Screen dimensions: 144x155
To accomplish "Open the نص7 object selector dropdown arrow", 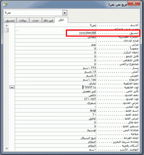I will click(65, 13).
